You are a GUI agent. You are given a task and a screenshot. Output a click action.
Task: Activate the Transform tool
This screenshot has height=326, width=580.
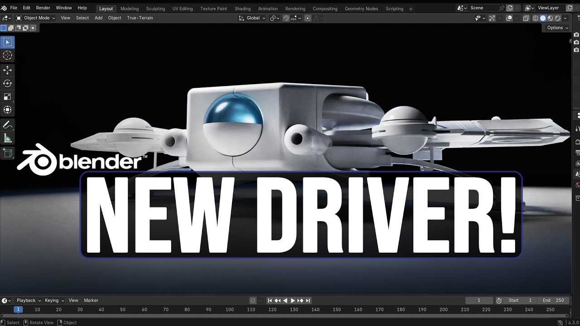click(x=8, y=110)
